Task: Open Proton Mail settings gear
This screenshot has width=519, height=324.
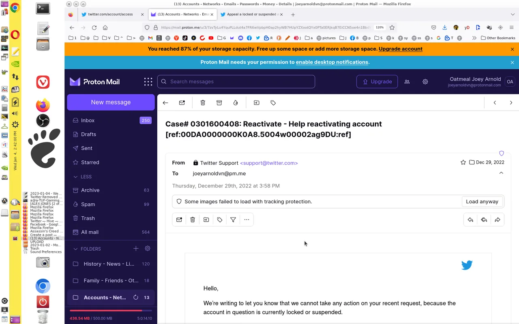Action: click(425, 81)
